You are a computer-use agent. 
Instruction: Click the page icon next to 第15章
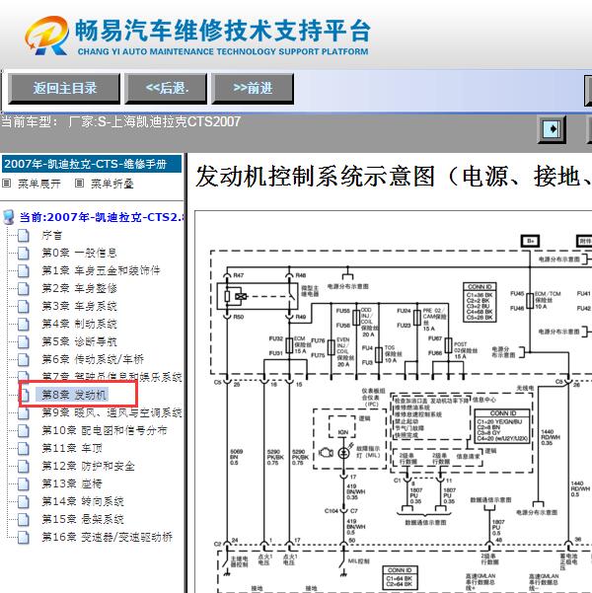click(24, 519)
